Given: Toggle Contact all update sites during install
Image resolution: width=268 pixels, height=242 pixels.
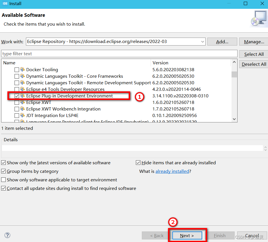Looking at the screenshot, I should (x=3, y=188).
